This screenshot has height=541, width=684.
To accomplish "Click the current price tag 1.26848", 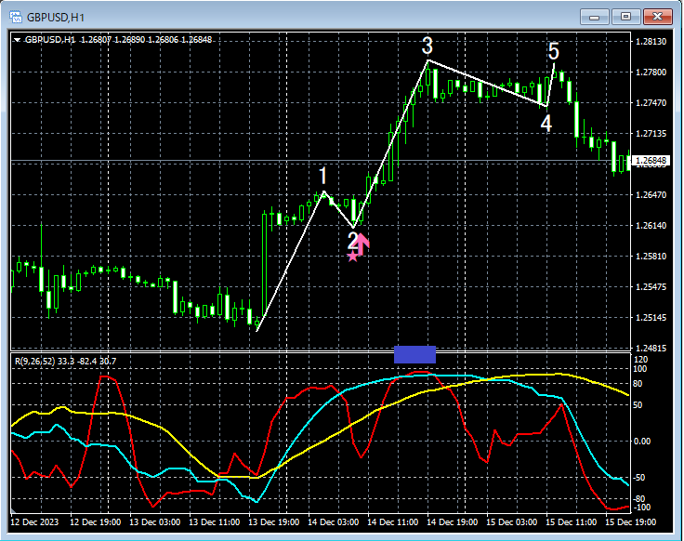I will (x=651, y=161).
